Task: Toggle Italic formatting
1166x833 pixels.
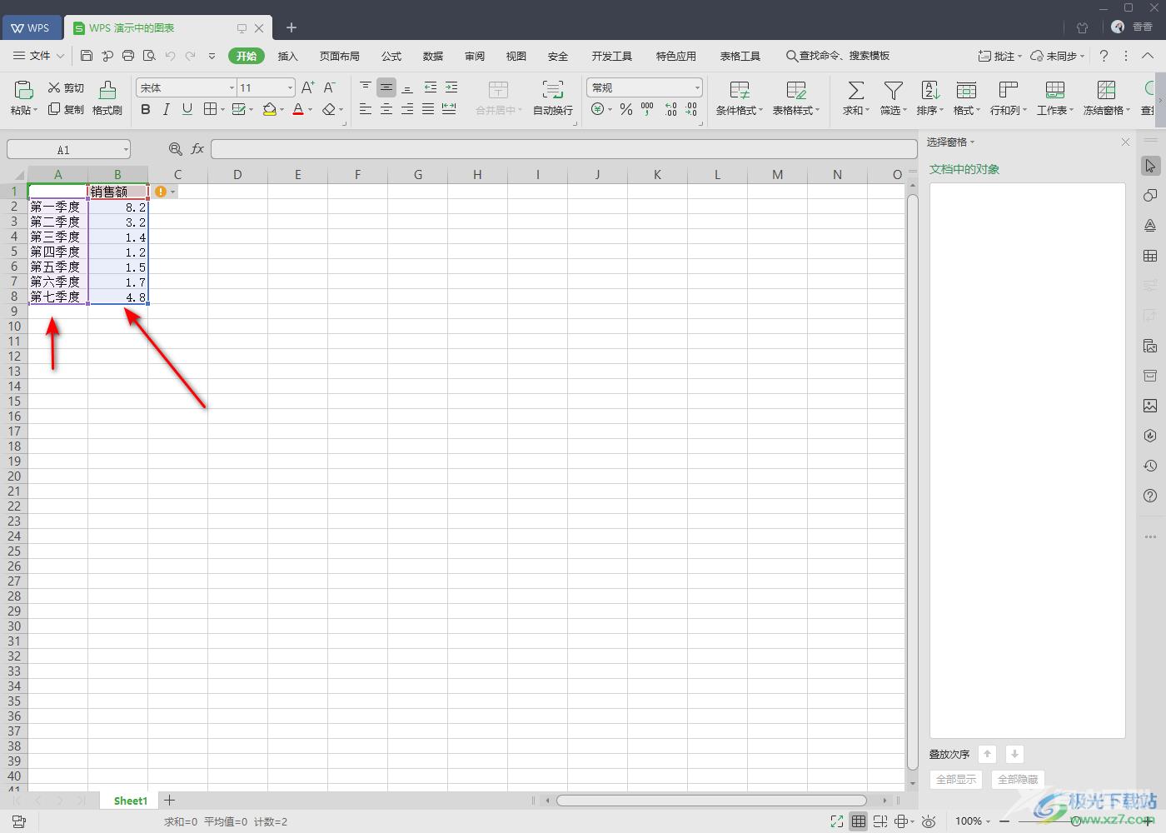Action: pos(166,109)
